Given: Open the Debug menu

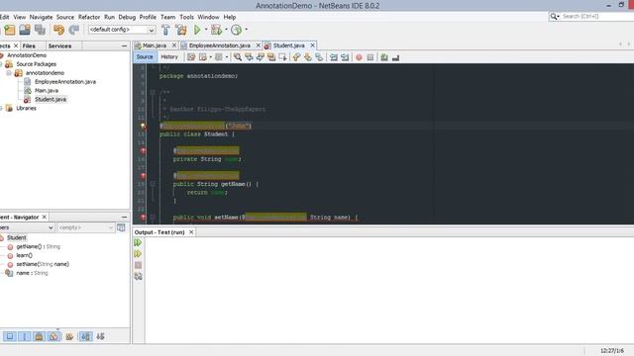Looking at the screenshot, I should click(127, 17).
